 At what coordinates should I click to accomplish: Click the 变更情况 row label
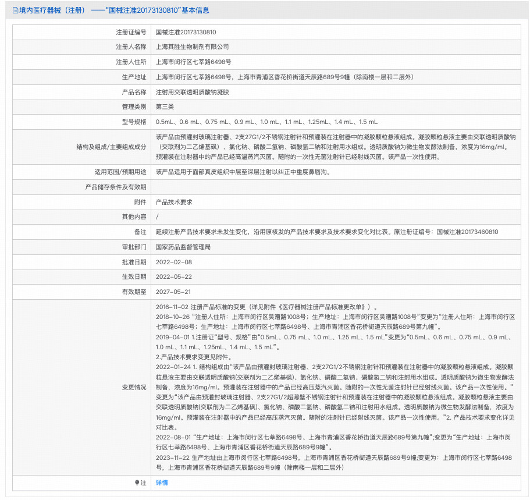(134, 387)
